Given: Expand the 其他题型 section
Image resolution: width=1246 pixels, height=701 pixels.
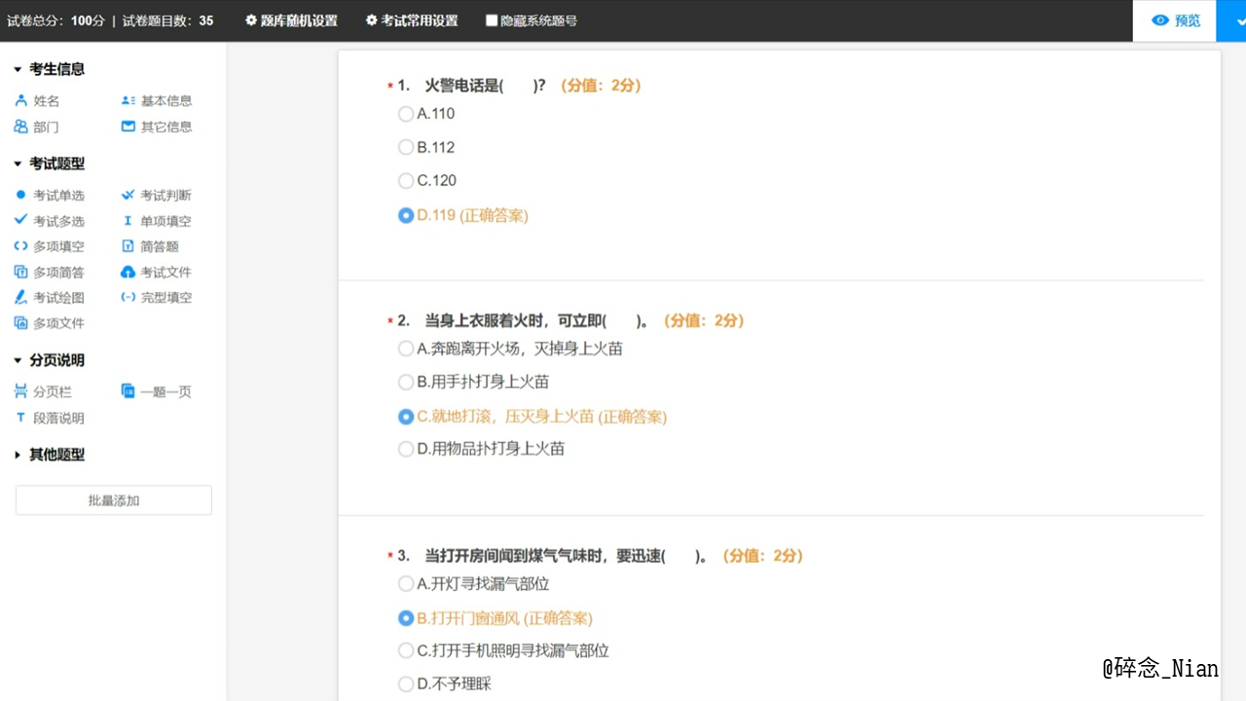Looking at the screenshot, I should pyautogui.click(x=18, y=455).
